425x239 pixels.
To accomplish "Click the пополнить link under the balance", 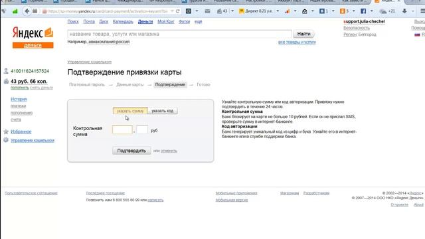I will point(19,88).
